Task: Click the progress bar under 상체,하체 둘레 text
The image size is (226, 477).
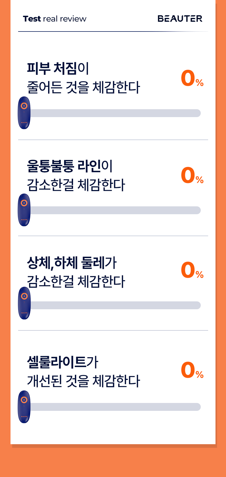Action: (x=115, y=305)
